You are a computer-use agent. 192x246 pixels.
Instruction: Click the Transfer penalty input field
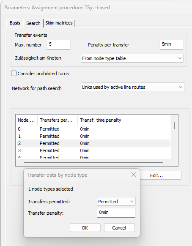point(116,213)
